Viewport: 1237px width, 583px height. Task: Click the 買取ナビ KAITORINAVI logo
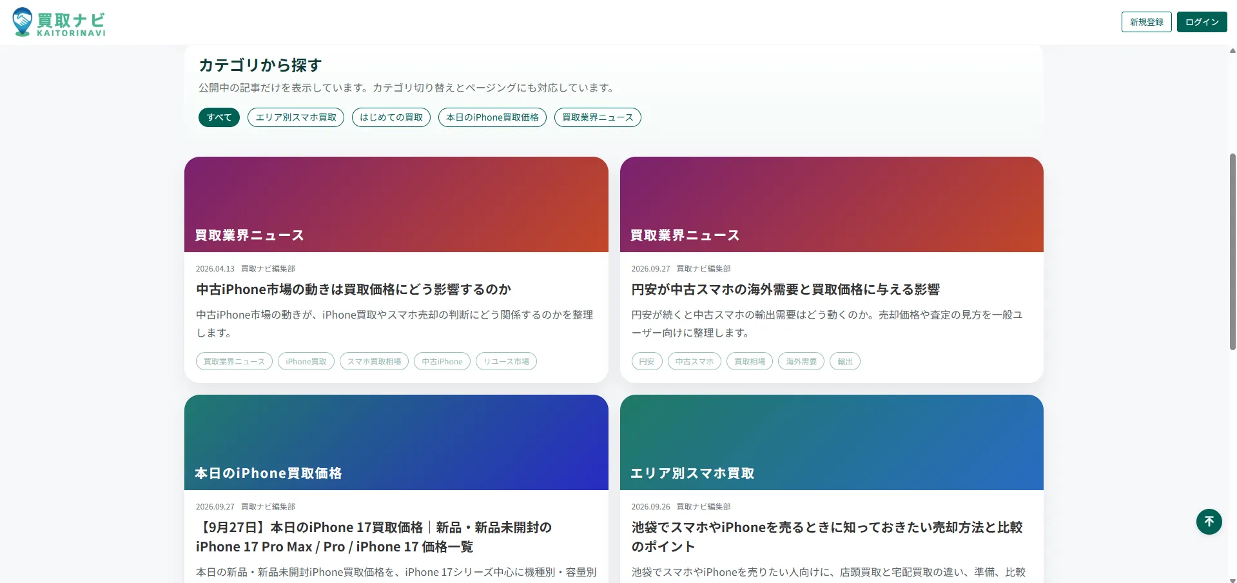point(59,23)
